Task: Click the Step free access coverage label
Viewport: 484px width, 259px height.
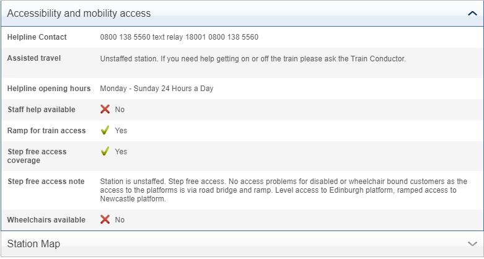Action: click(37, 156)
